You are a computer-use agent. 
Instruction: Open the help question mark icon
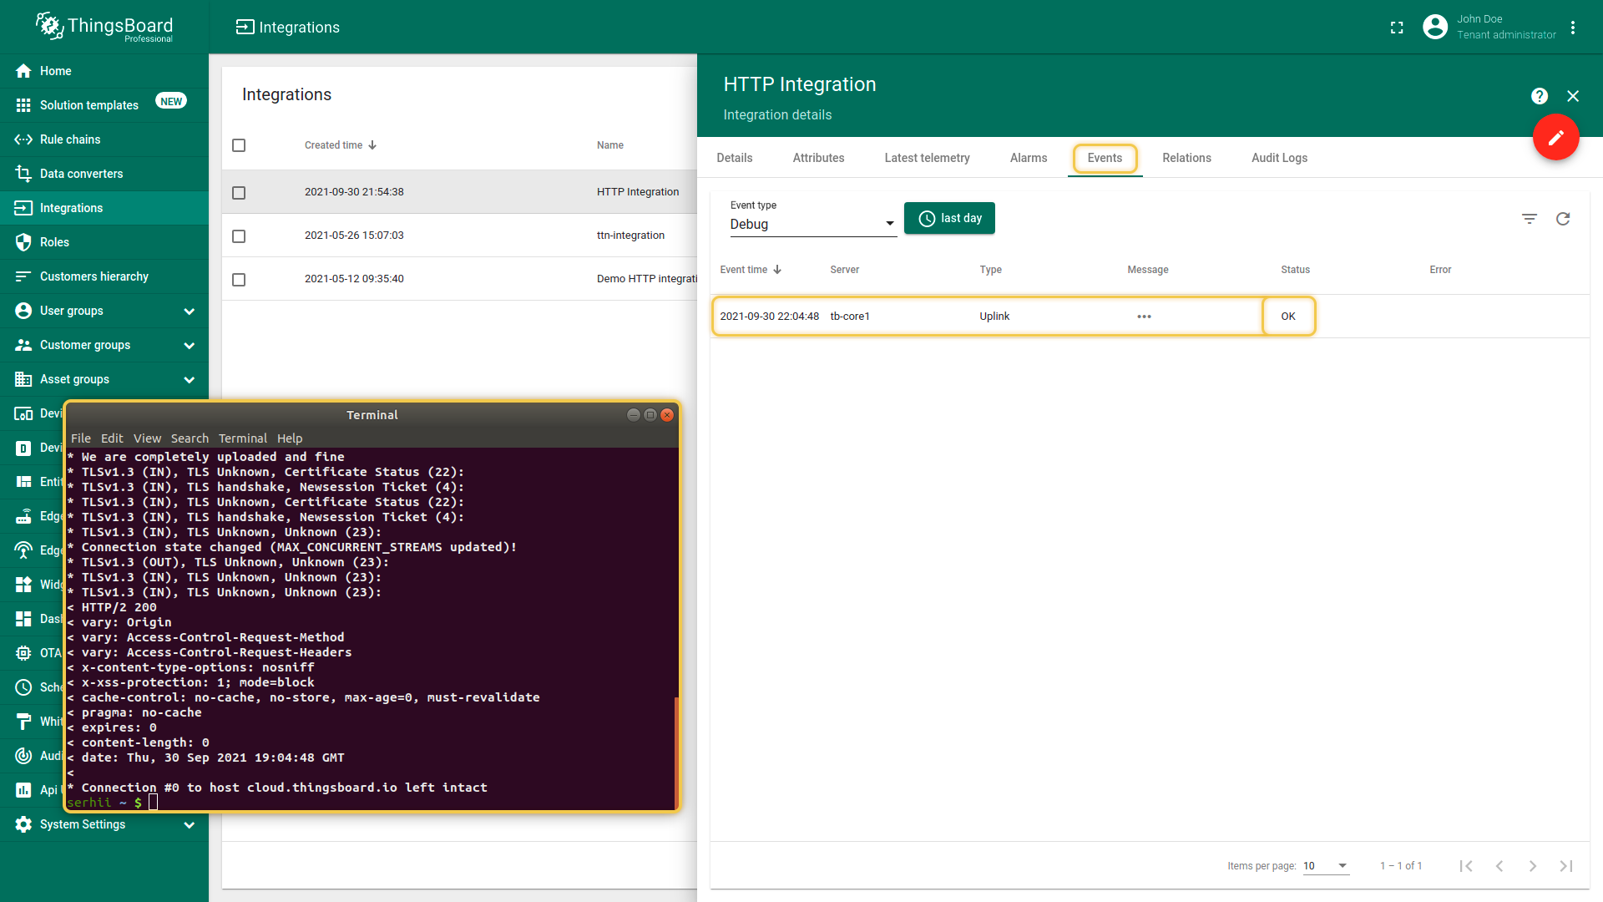tap(1540, 96)
